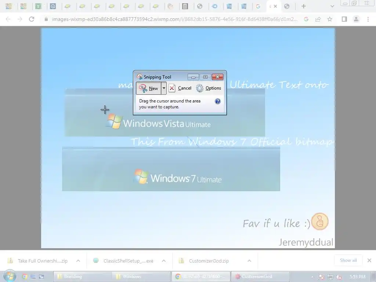Click the Snipping Tool scissors title icon
This screenshot has height=282, width=376.
pos(139,77)
